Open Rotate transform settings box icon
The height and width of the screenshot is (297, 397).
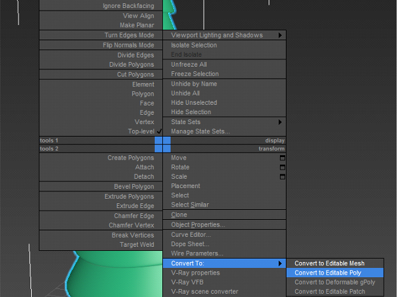click(283, 168)
